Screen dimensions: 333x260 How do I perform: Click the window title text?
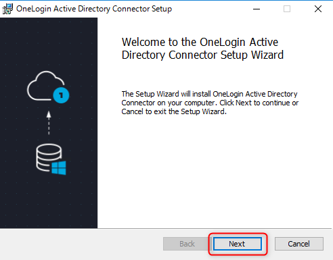[x=94, y=9]
